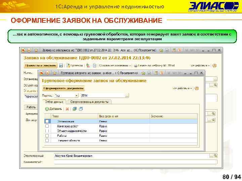Click Провести и закрыть button
The width and height of the screenshot is (242, 181).
(40, 66)
